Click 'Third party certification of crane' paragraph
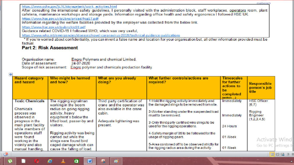294x165 pixels. (121, 107)
